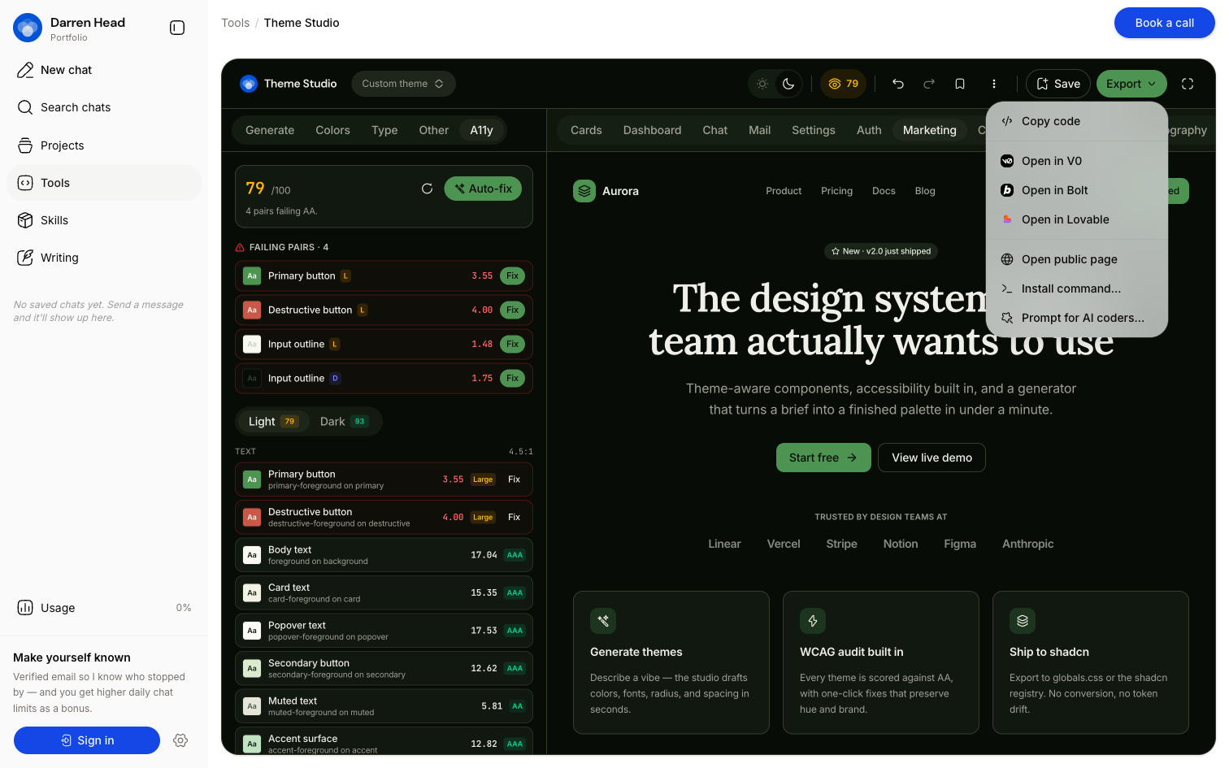Click Start free button
1229x768 pixels.
(x=823, y=458)
